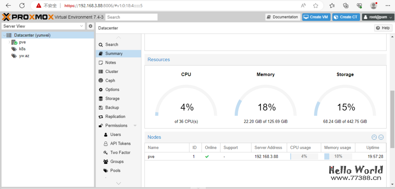Click the browser refresh icon

(22, 5)
